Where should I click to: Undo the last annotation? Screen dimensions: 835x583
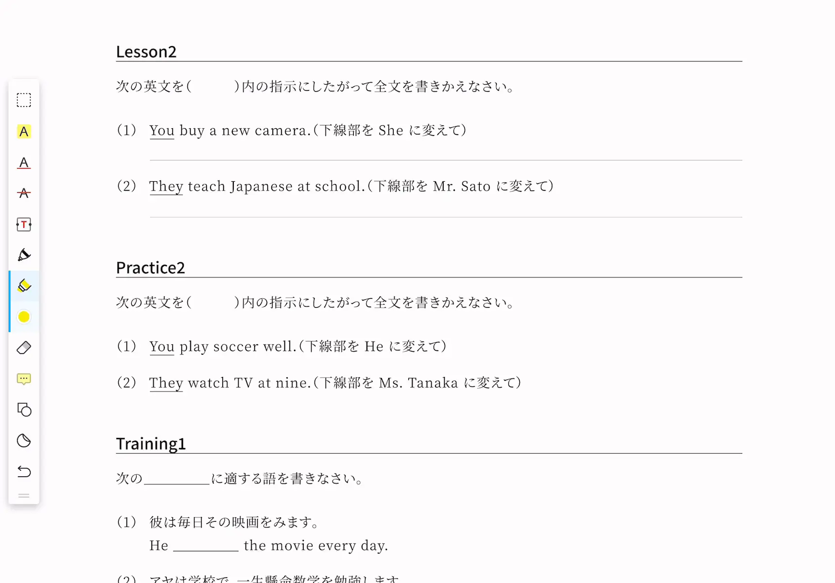pyautogui.click(x=24, y=472)
